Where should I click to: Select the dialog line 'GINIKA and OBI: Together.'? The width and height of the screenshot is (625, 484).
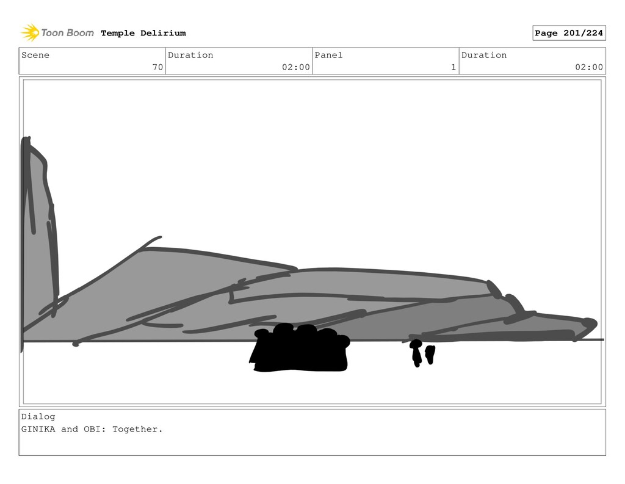[92, 430]
